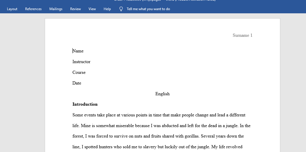The image size is (306, 152).
Task: Click the 'Date' line
Action: coord(77,83)
